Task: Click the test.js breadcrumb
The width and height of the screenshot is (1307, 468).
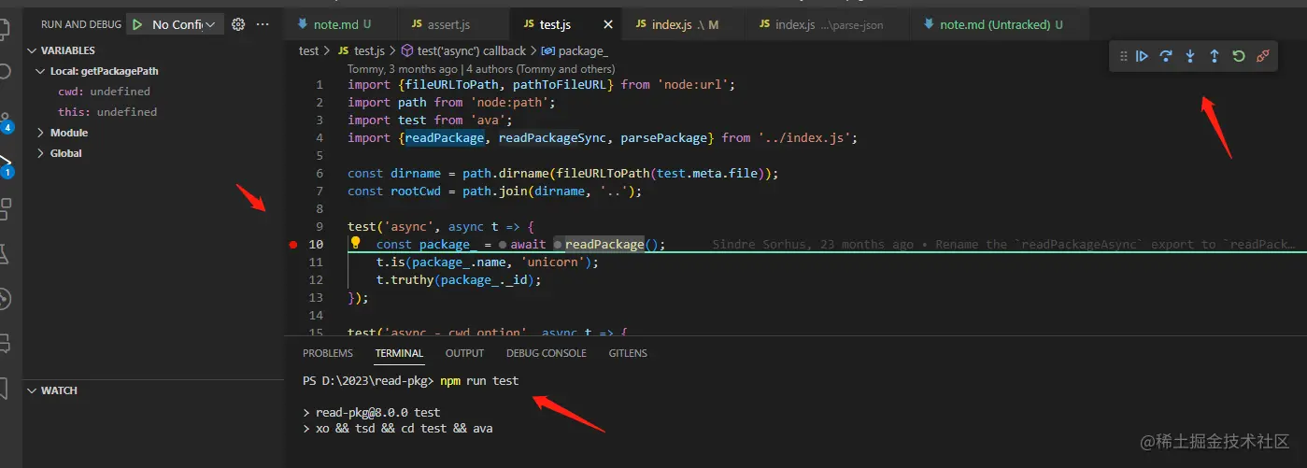Action: tap(361, 51)
